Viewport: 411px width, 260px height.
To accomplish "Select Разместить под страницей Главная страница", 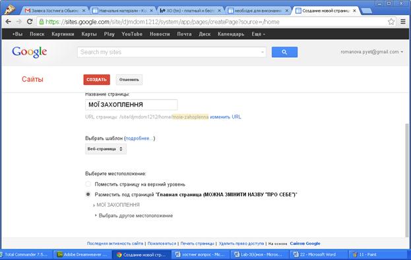I will (x=88, y=194).
